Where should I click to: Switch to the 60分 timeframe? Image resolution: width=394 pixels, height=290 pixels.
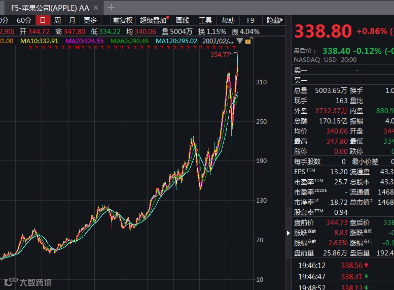[x=24, y=20]
